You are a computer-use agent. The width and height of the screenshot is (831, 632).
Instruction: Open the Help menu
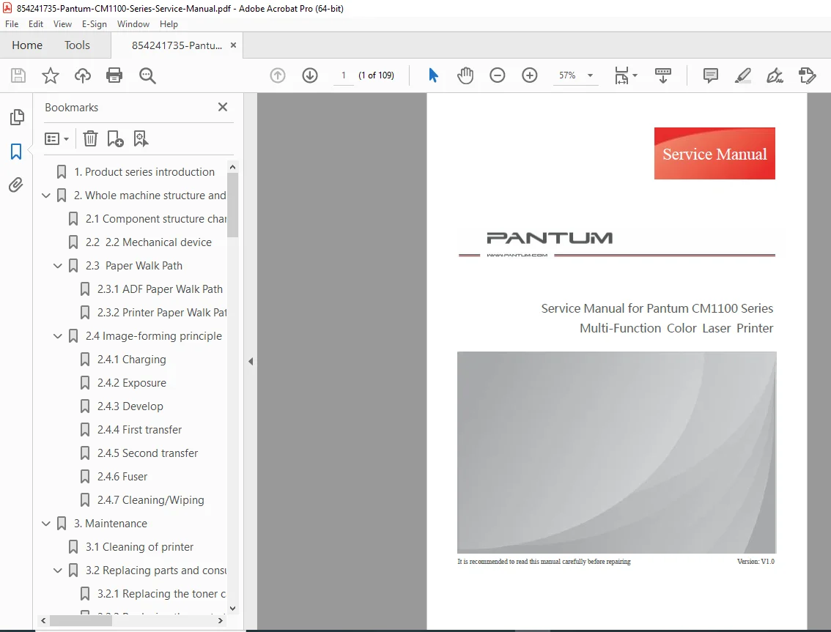tap(169, 24)
